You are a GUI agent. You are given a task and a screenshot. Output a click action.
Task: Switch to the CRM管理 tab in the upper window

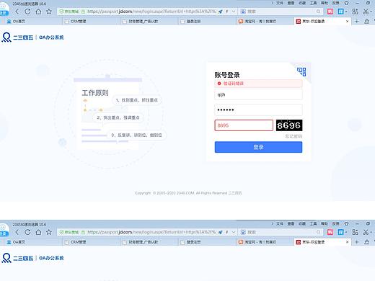click(x=91, y=22)
